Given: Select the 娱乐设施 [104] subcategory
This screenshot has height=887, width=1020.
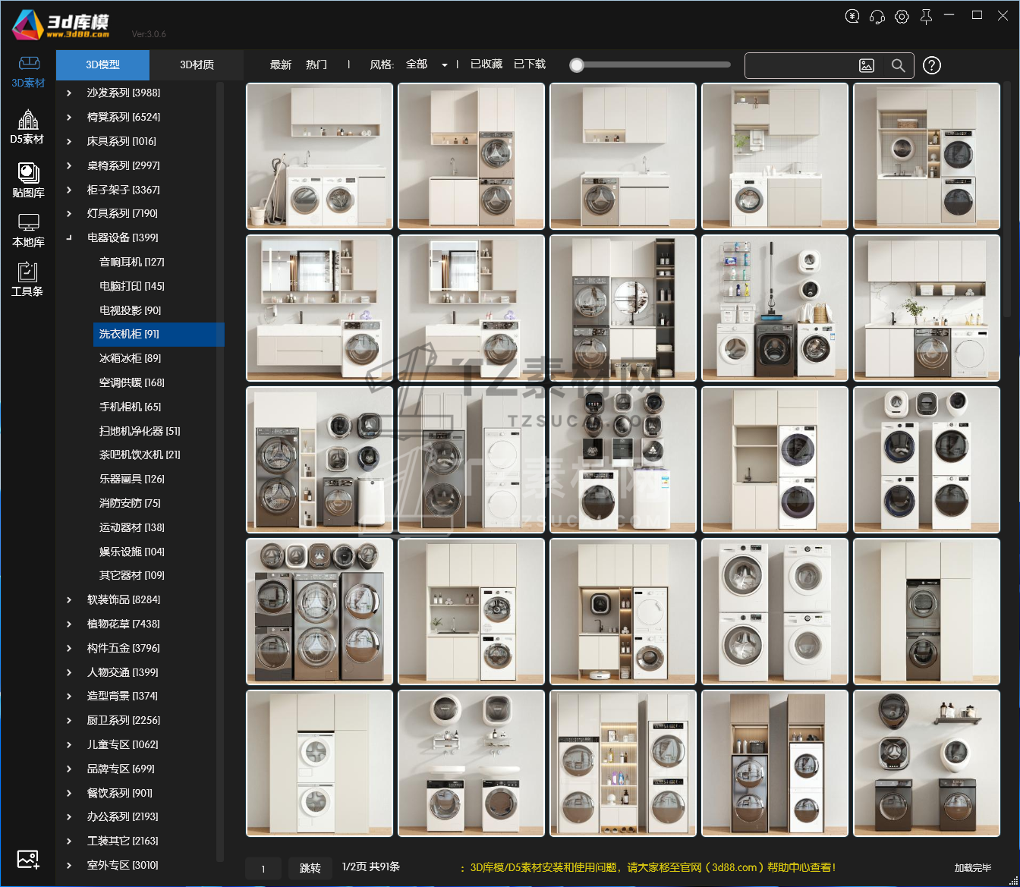Looking at the screenshot, I should pos(132,552).
